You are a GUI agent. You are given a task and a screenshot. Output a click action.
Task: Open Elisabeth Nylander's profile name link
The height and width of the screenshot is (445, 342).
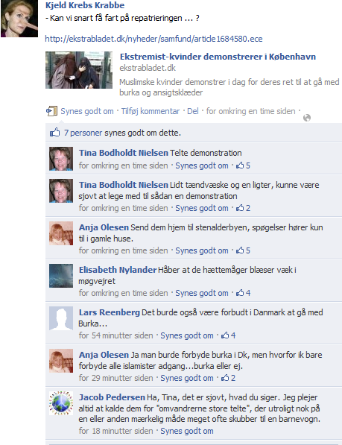pyautogui.click(x=118, y=270)
